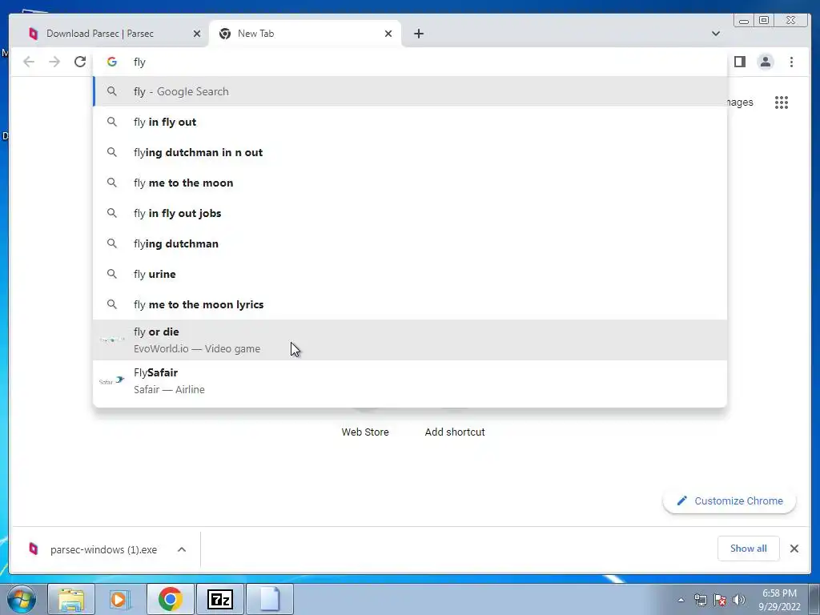820x615 pixels.
Task: Choose the fly in fly out suggestion
Action: click(x=410, y=122)
